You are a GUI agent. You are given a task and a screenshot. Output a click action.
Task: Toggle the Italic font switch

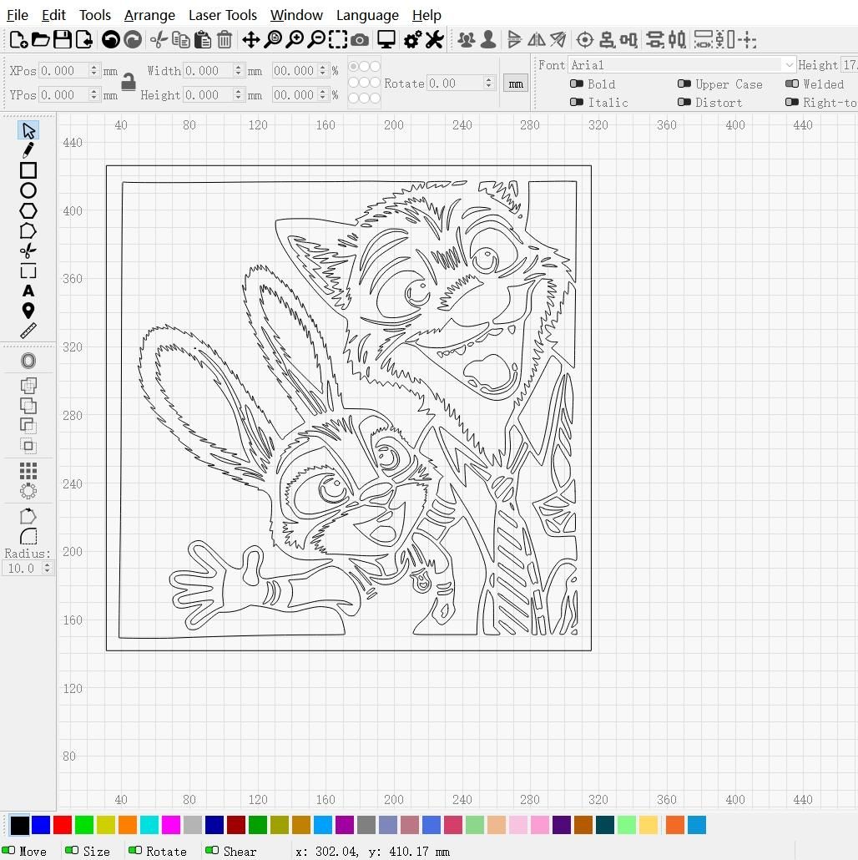tap(576, 102)
